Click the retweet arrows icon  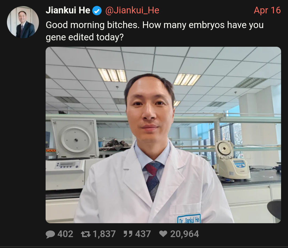tap(86, 234)
